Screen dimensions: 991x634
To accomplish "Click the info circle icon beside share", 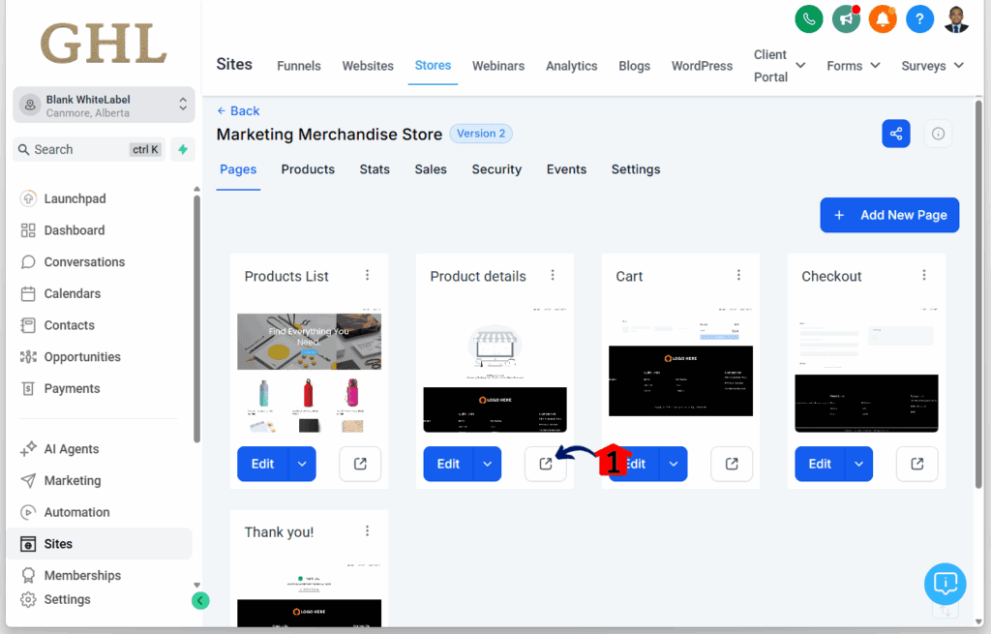I will pyautogui.click(x=938, y=134).
